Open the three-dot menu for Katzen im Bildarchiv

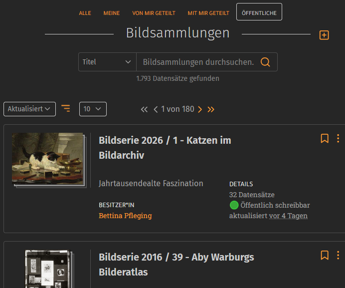click(338, 138)
